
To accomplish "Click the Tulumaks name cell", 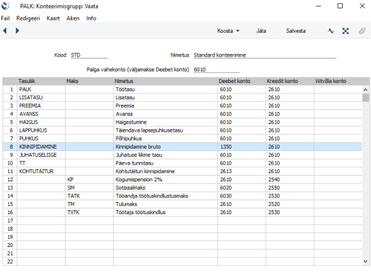I will click(166, 204).
